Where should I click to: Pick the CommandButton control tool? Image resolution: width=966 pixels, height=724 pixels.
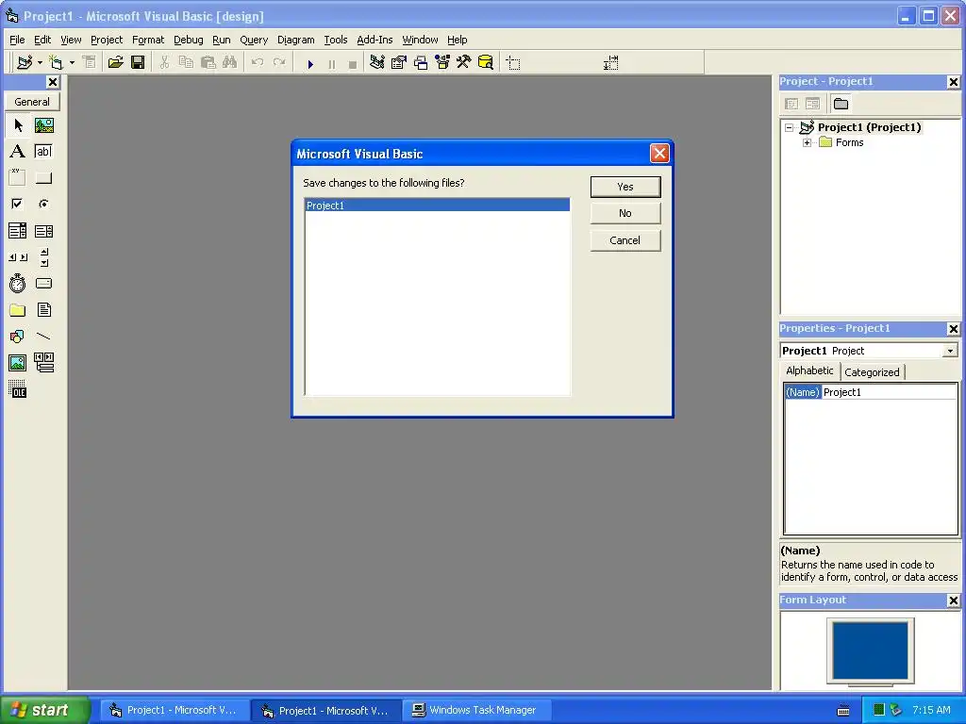pyautogui.click(x=43, y=178)
